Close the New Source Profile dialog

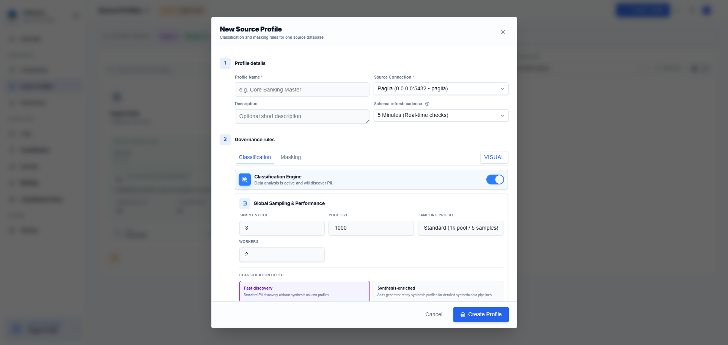[503, 32]
